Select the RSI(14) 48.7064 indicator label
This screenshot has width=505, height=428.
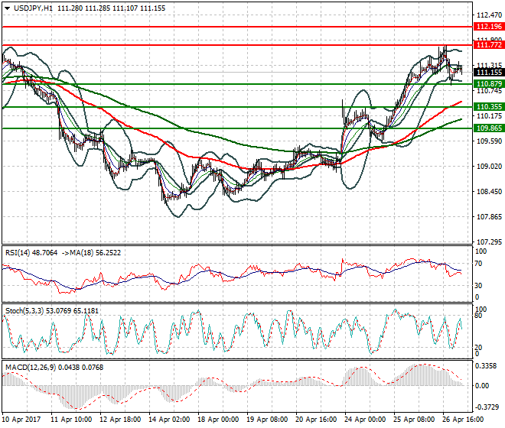click(31, 253)
